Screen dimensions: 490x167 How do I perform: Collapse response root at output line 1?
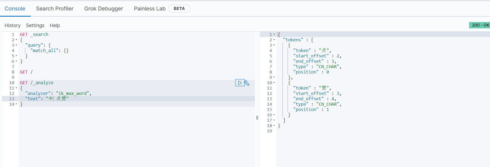pyautogui.click(x=274, y=35)
